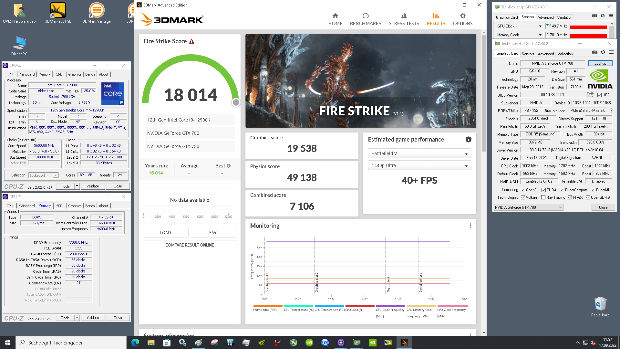Image resolution: width=620 pixels, height=349 pixels.
Task: Click SAVE button in 3DMark
Action: pos(214,233)
